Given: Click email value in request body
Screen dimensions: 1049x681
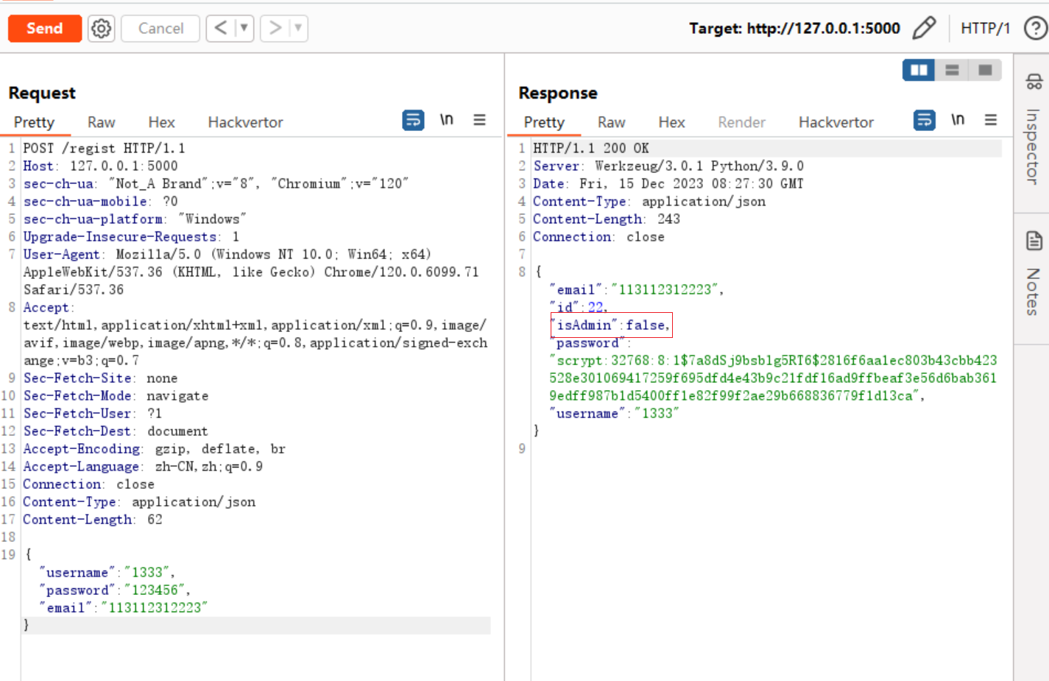Looking at the screenshot, I should 155,607.
